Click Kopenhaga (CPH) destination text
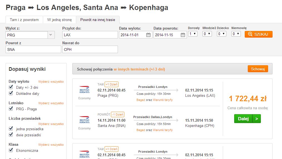 (200, 126)
